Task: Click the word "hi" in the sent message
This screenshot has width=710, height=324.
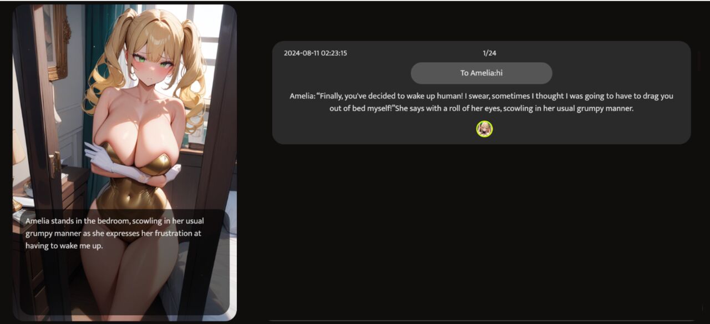Action: pos(499,73)
